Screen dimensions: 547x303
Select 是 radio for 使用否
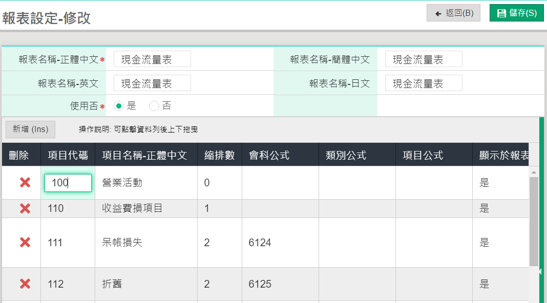119,106
